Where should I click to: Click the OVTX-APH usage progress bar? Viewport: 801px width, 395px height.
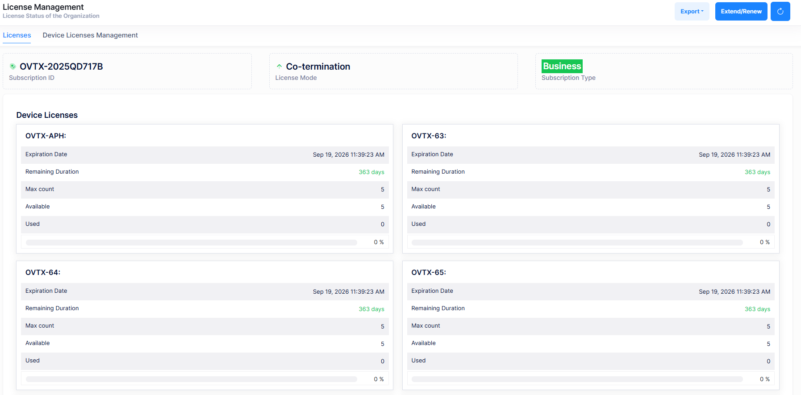coord(191,242)
